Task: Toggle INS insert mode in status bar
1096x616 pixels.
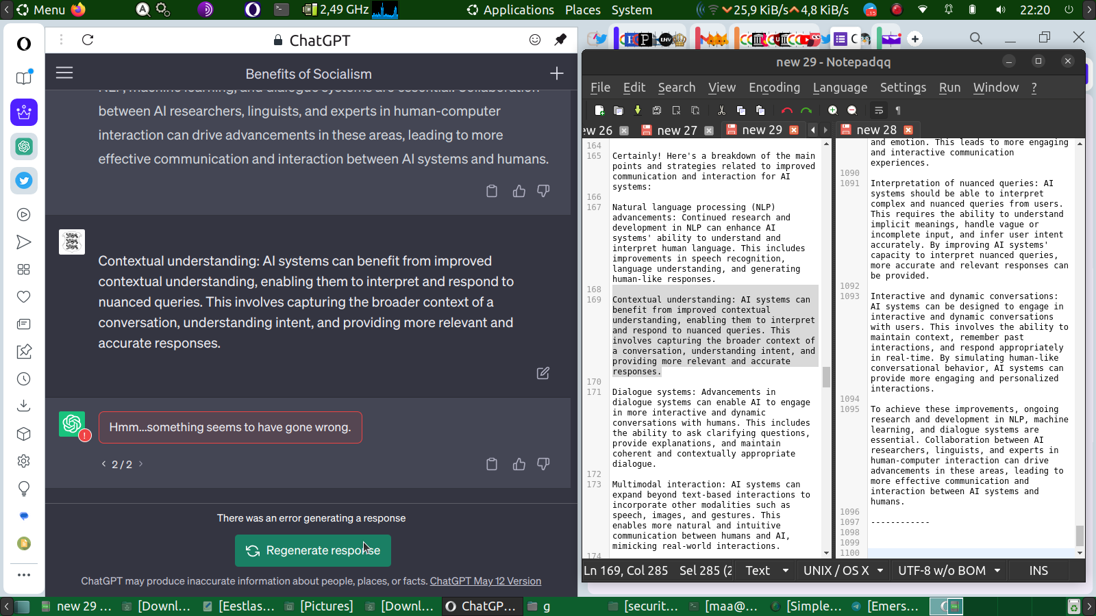Action: tap(1038, 571)
